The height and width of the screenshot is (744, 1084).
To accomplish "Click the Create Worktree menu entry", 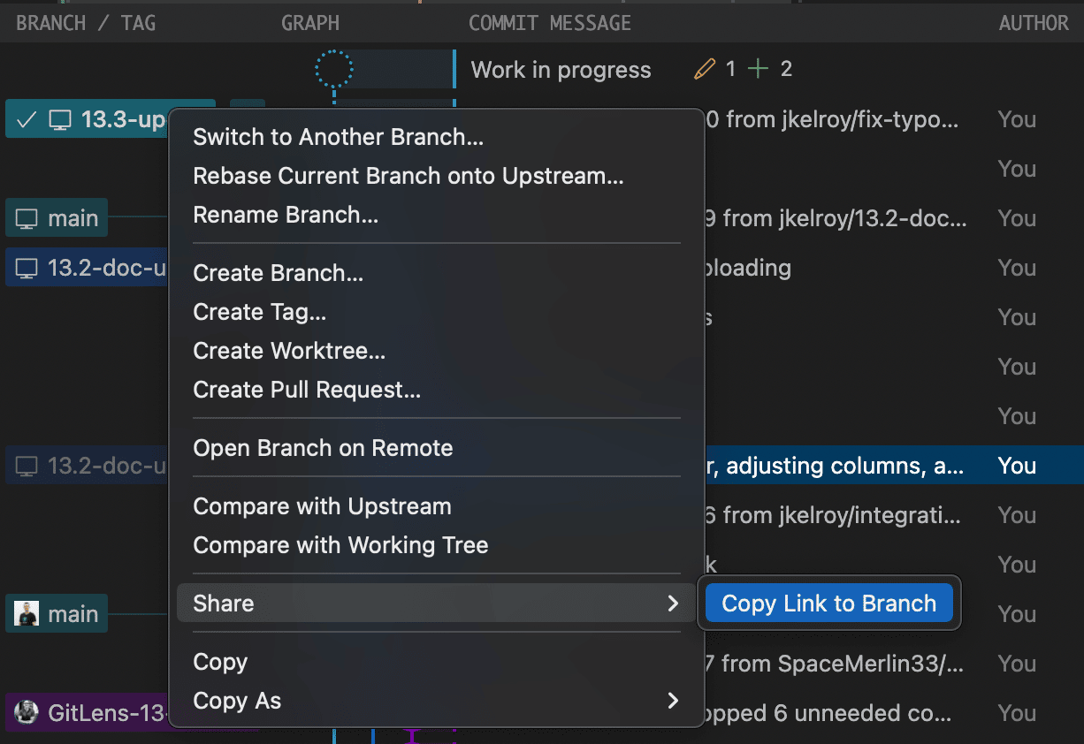I will pyautogui.click(x=289, y=351).
